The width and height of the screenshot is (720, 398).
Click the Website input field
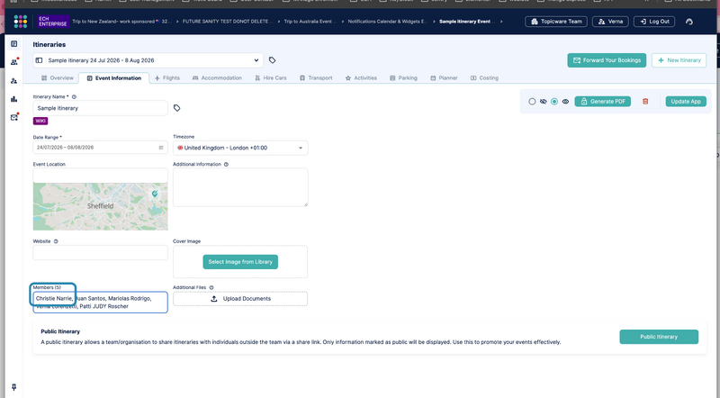[x=100, y=253]
